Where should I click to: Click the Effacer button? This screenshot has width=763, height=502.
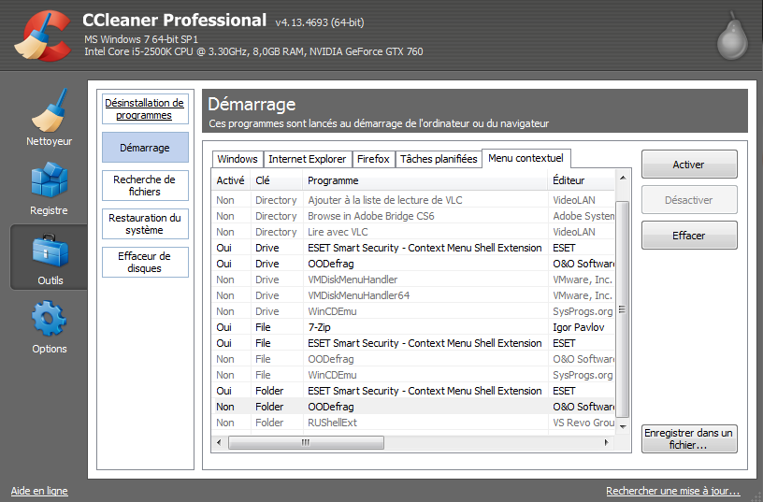click(x=689, y=236)
